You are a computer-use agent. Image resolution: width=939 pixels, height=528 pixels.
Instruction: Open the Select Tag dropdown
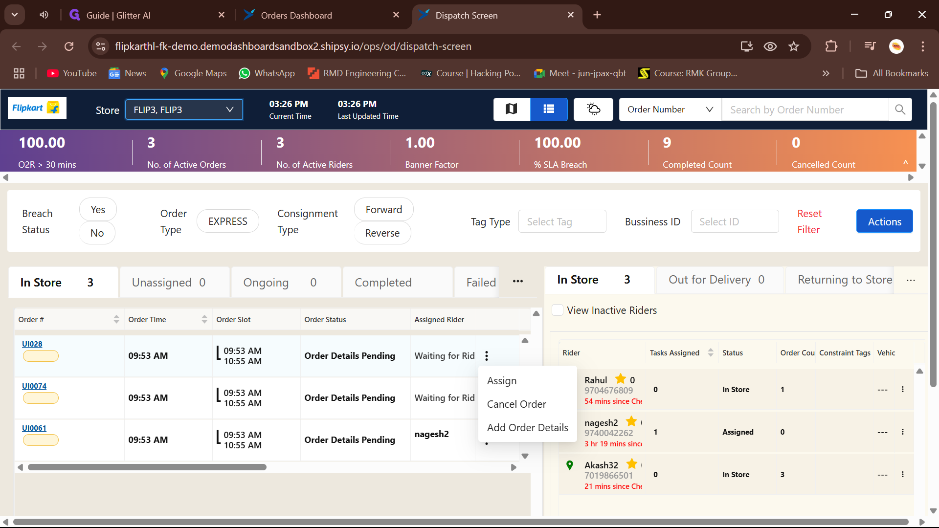pos(562,222)
